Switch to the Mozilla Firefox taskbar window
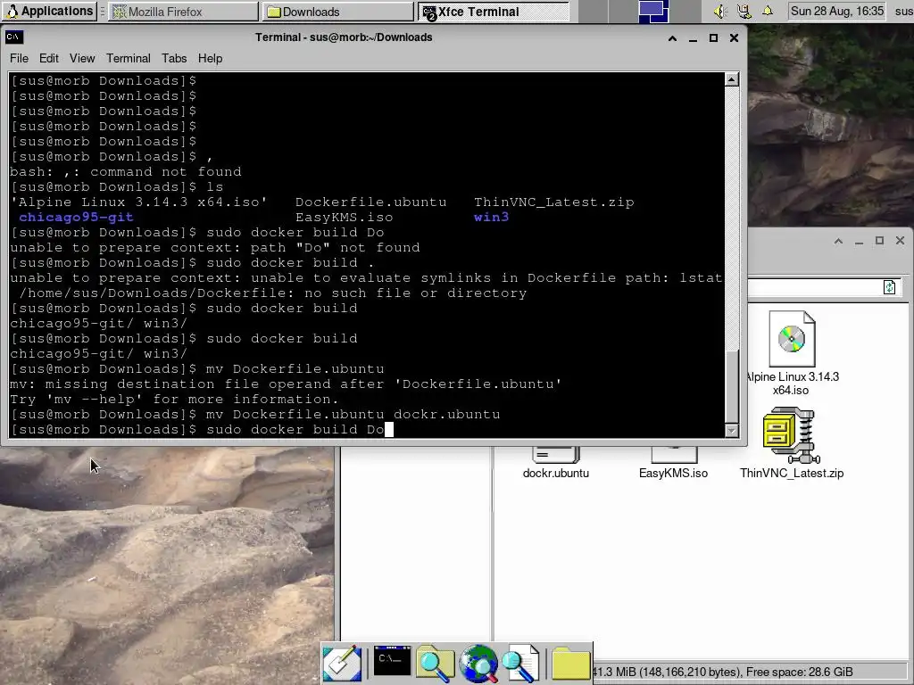 pyautogui.click(x=184, y=11)
